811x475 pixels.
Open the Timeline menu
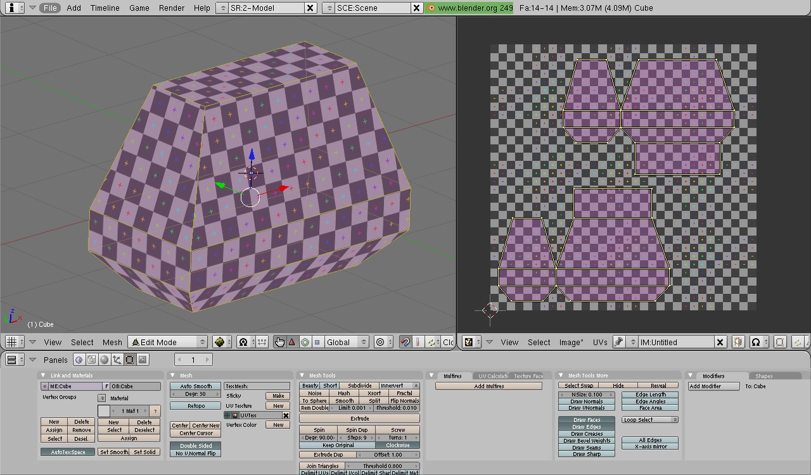pyautogui.click(x=105, y=8)
